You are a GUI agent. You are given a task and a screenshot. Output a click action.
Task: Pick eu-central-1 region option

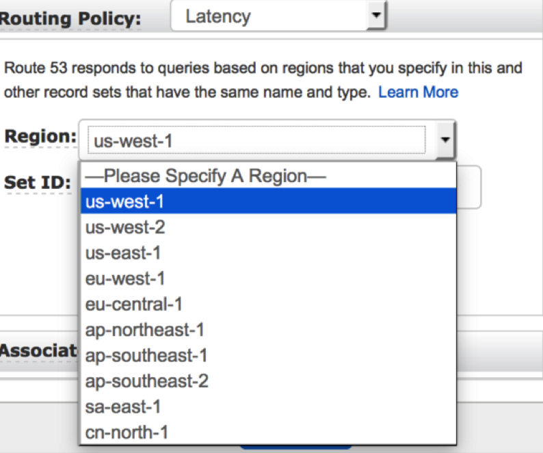tap(268, 304)
